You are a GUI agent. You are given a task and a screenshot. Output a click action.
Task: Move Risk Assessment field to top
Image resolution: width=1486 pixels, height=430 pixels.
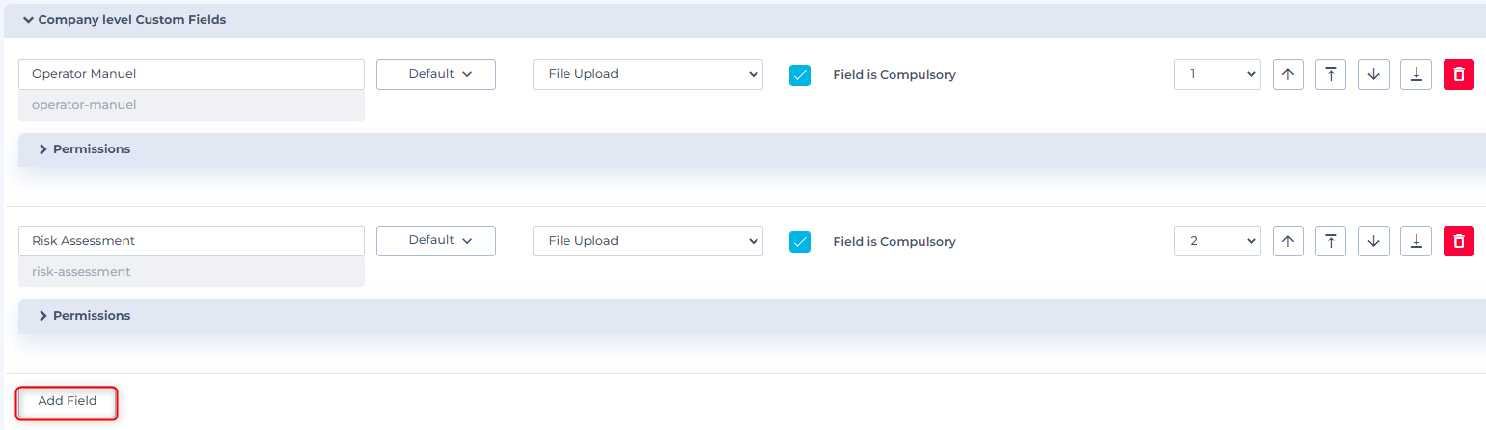click(x=1331, y=241)
